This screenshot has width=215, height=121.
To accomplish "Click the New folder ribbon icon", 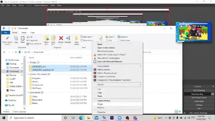I will coord(77,40).
